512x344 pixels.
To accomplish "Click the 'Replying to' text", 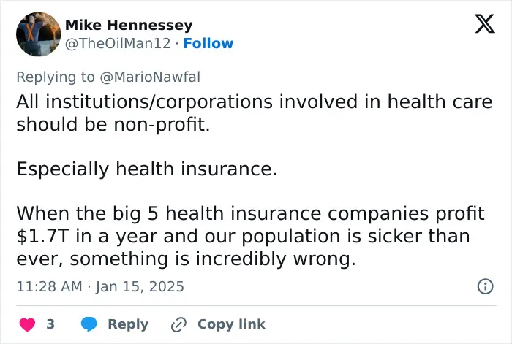I will click(56, 77).
